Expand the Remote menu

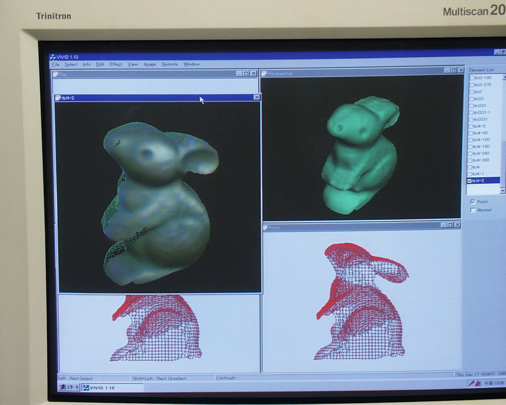pos(170,64)
